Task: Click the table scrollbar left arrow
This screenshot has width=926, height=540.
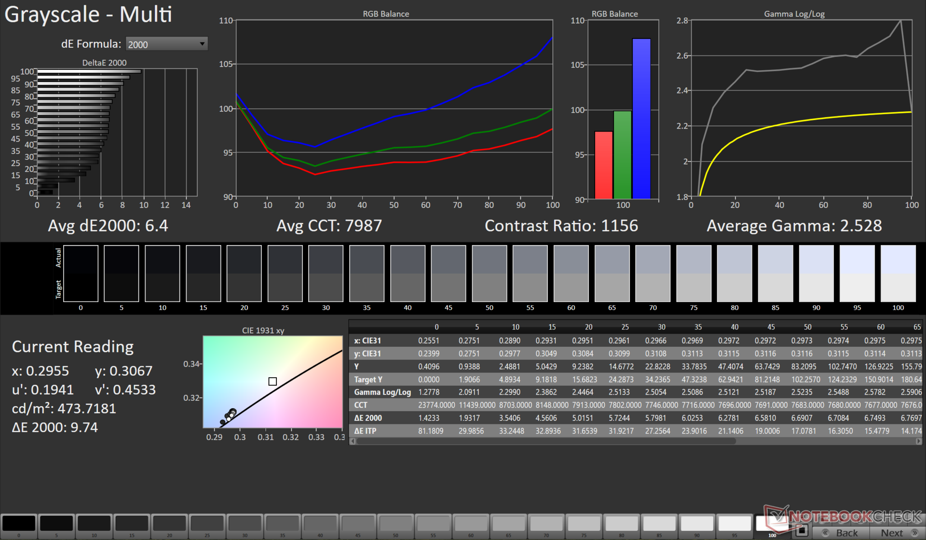Action: tap(353, 441)
